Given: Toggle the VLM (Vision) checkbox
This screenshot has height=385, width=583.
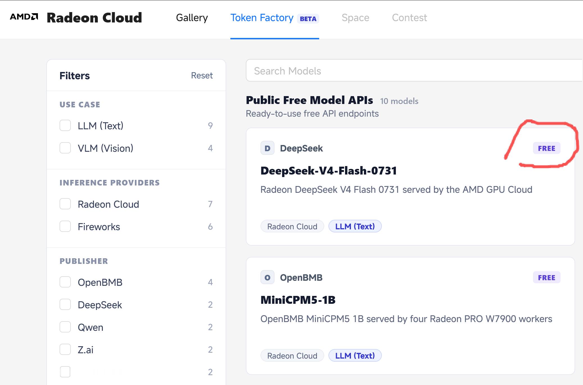Looking at the screenshot, I should click(65, 148).
